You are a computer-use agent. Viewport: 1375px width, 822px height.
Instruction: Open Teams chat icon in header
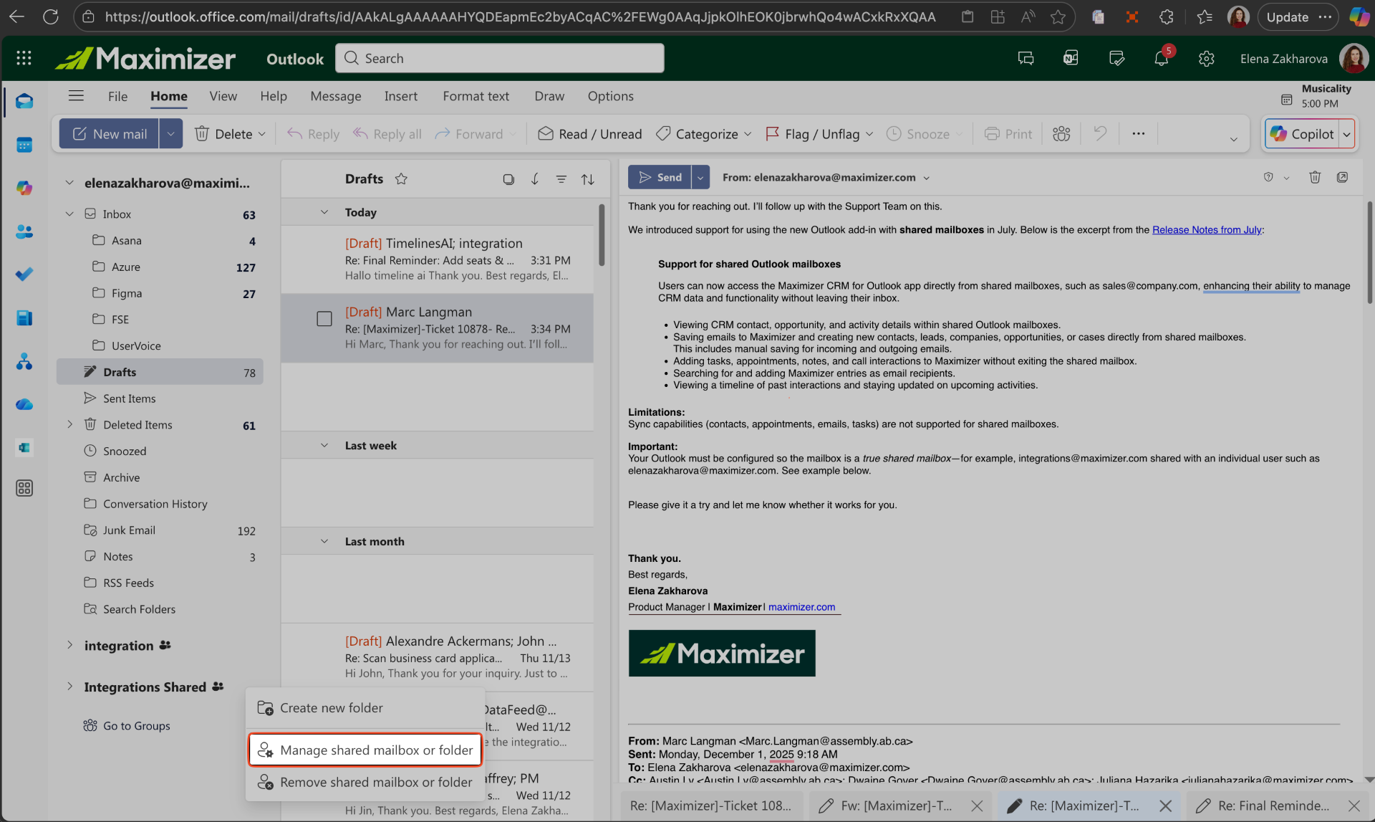coord(1026,59)
